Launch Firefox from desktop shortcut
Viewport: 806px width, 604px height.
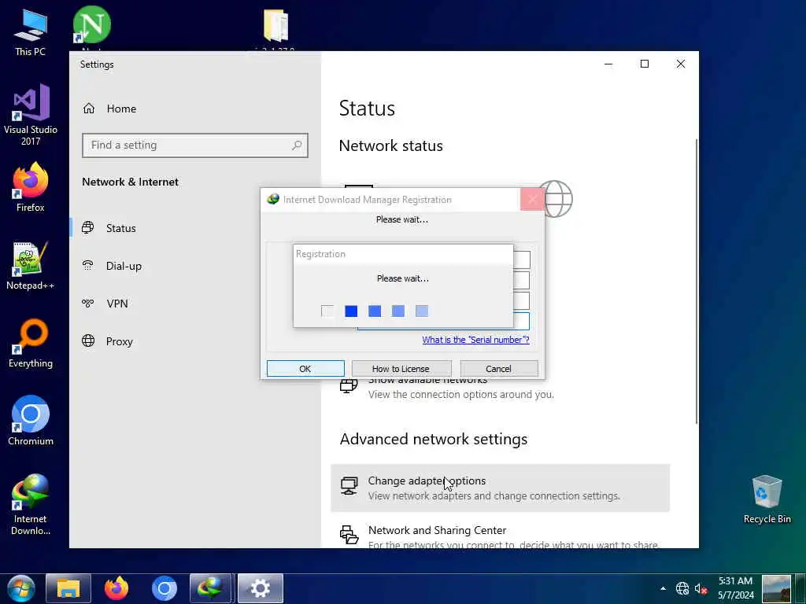tap(31, 187)
